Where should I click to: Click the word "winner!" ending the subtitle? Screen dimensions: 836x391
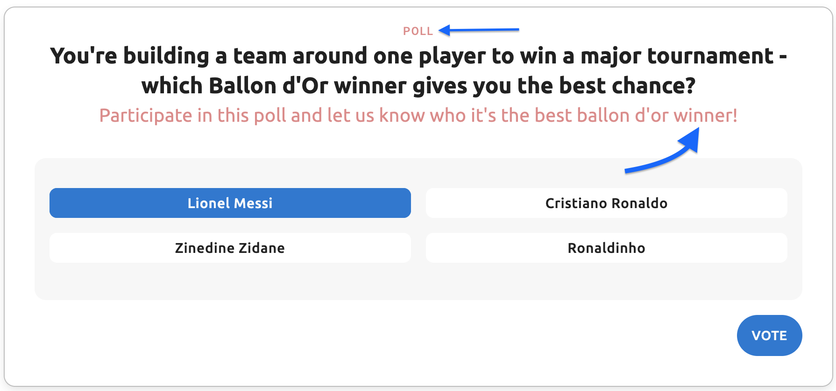(705, 116)
